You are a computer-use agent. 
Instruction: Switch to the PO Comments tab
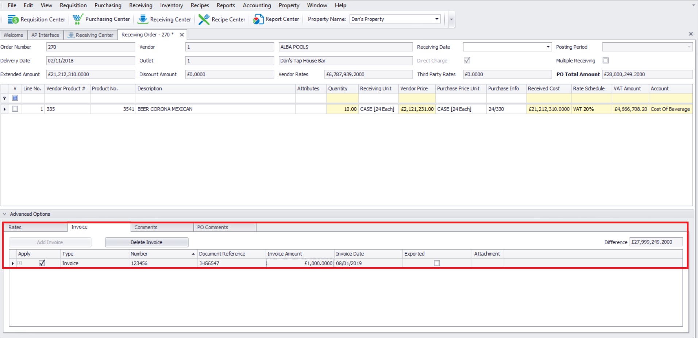coord(225,227)
